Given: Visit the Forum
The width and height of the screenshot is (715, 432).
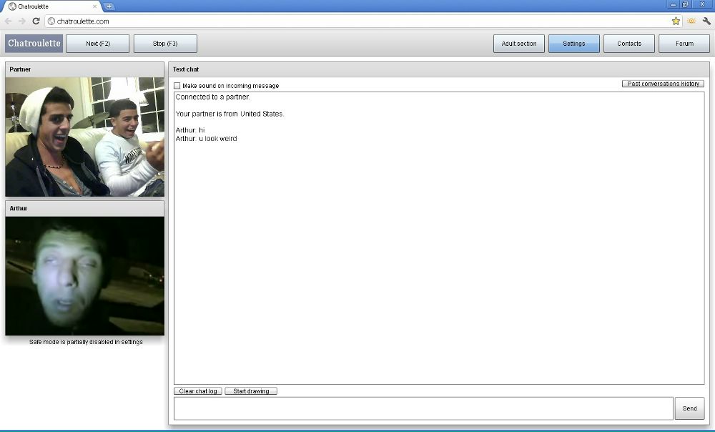Looking at the screenshot, I should point(684,44).
